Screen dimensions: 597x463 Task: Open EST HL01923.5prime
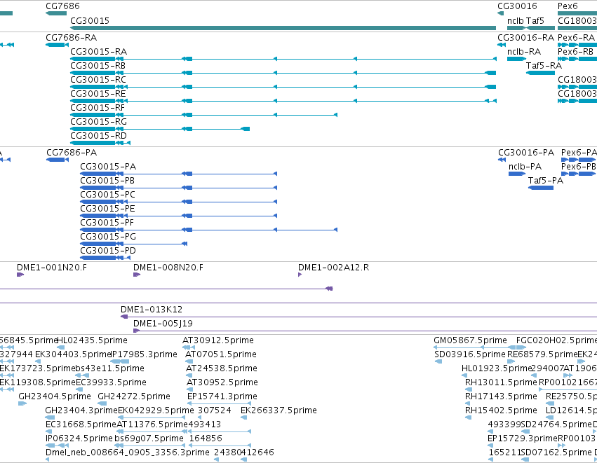click(x=497, y=368)
